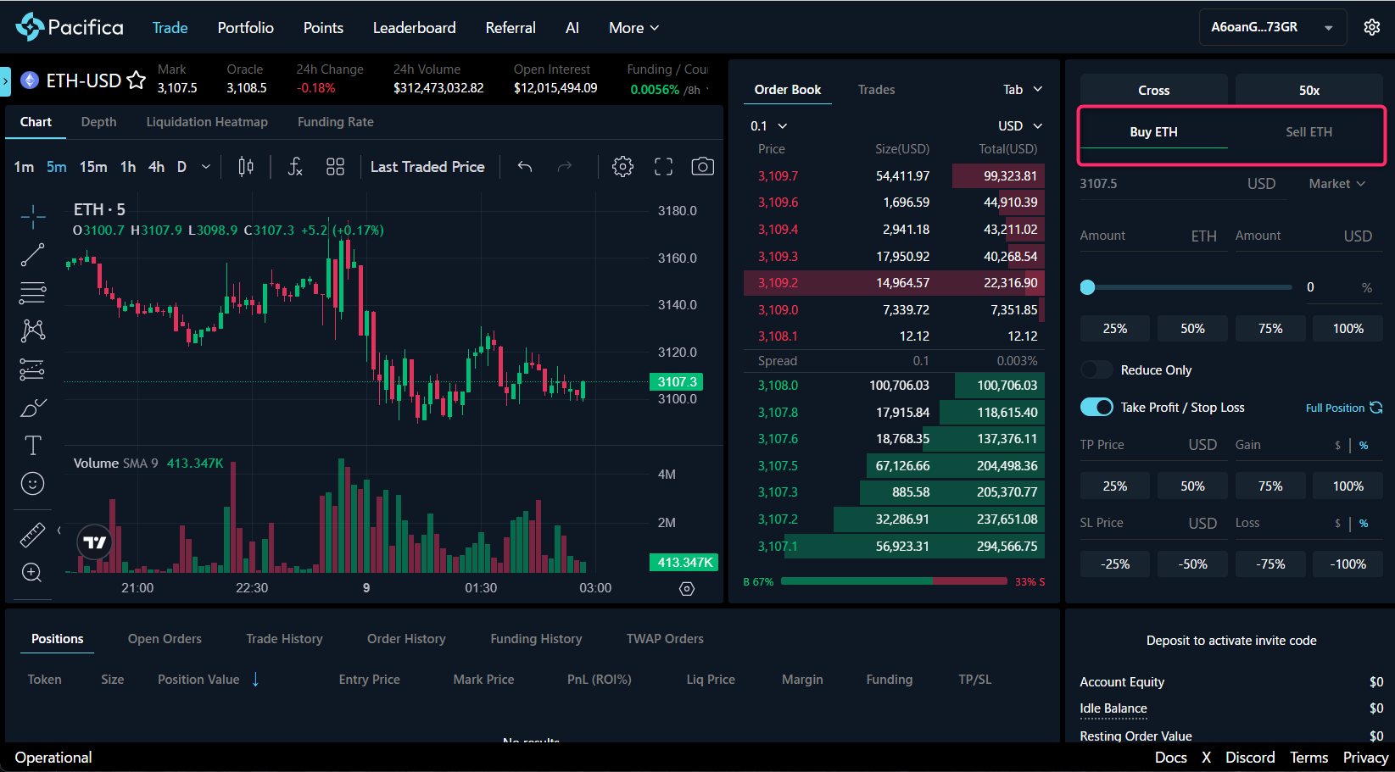Open the Open Orders tab
The image size is (1395, 772).
[165, 639]
